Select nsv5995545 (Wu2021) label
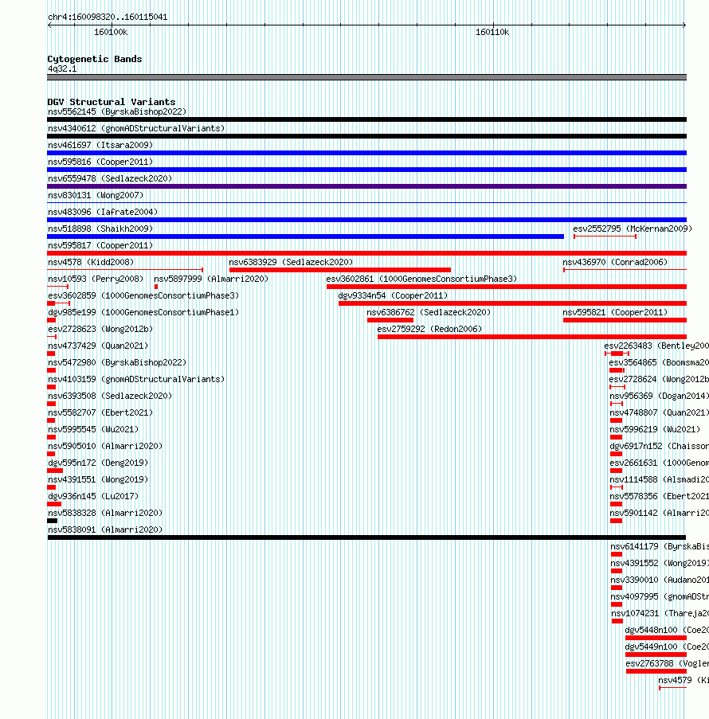The width and height of the screenshot is (709, 719). (93, 430)
